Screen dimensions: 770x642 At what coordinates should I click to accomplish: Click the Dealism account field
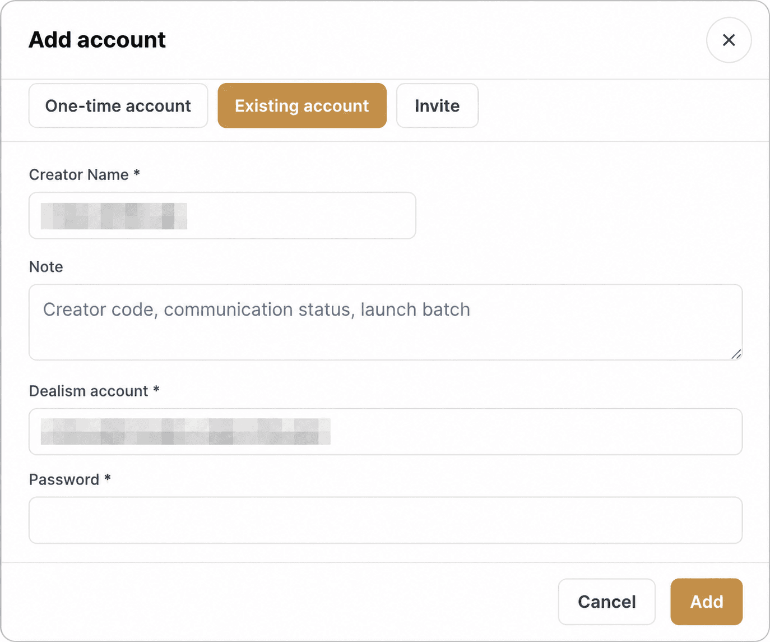(x=386, y=432)
